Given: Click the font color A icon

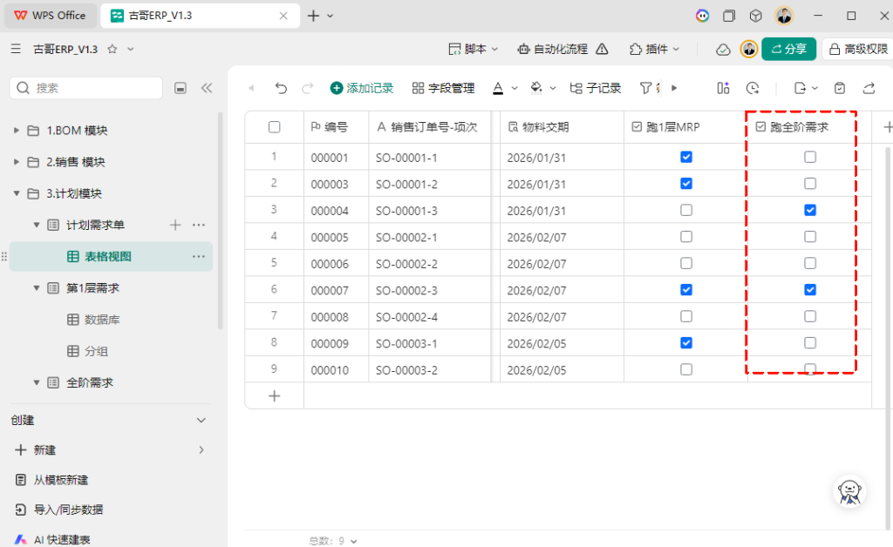Looking at the screenshot, I should (x=498, y=88).
